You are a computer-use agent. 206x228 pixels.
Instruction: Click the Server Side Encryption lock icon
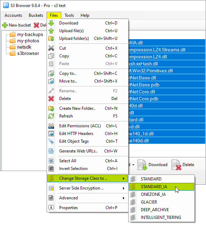pos(51,188)
